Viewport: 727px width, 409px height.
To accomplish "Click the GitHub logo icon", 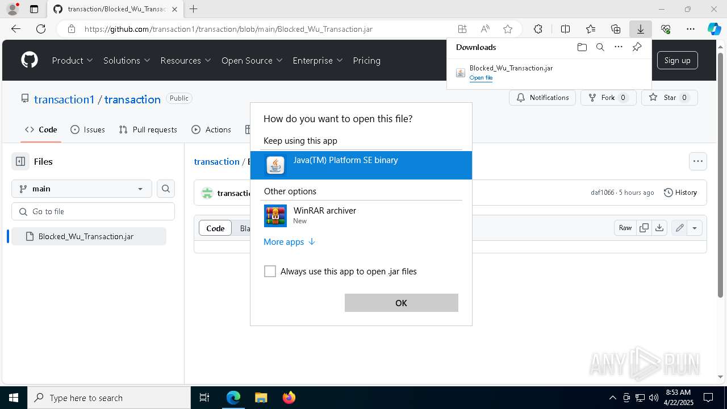I will coord(30,60).
